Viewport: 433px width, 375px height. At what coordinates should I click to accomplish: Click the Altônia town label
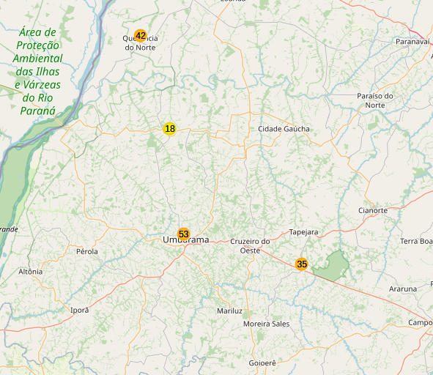30,272
